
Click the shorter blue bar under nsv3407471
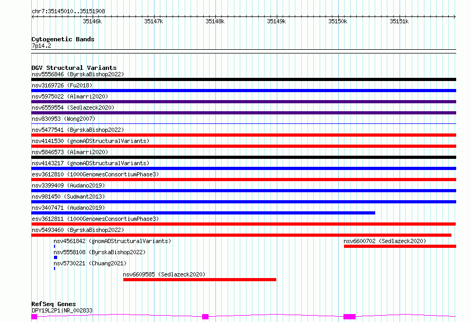coord(203,213)
